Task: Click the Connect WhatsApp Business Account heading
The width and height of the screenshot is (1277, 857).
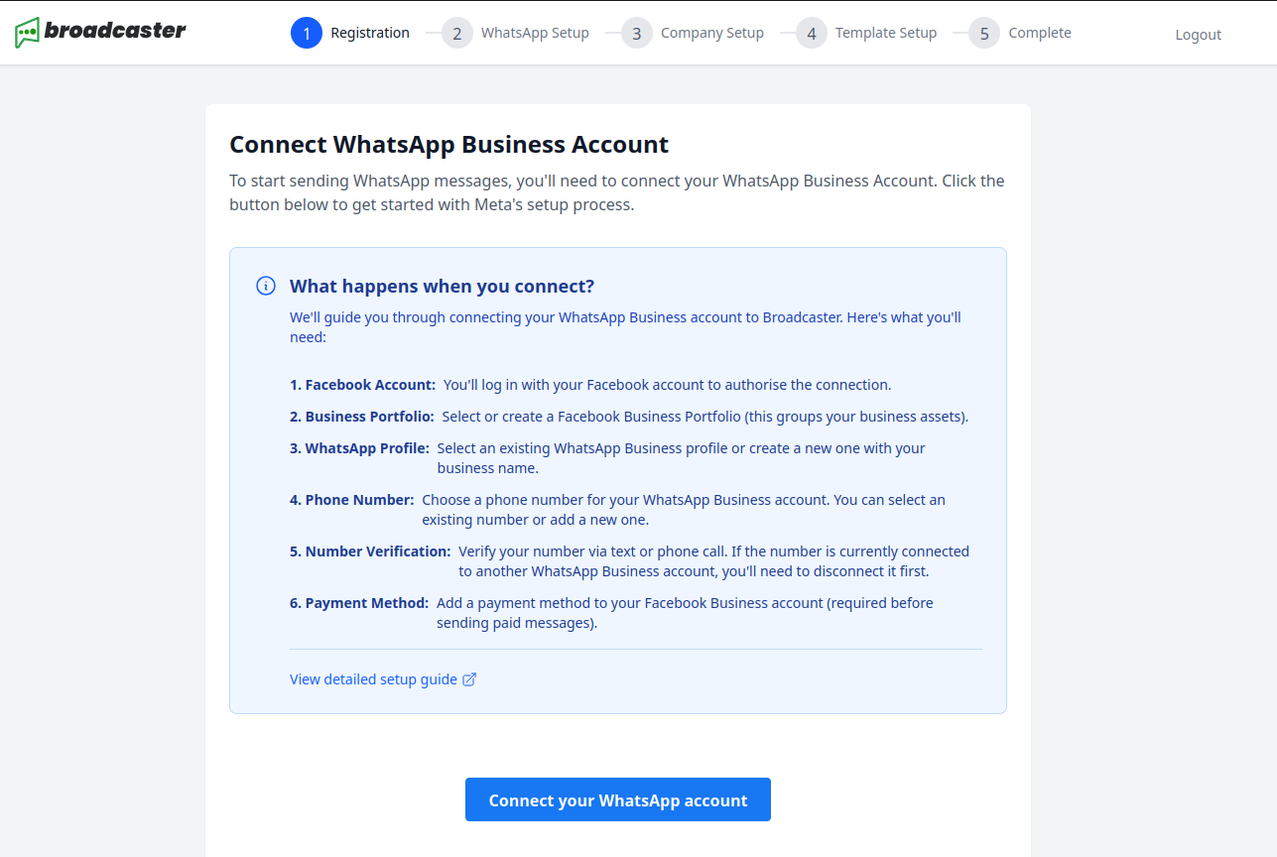Action: pos(449,145)
